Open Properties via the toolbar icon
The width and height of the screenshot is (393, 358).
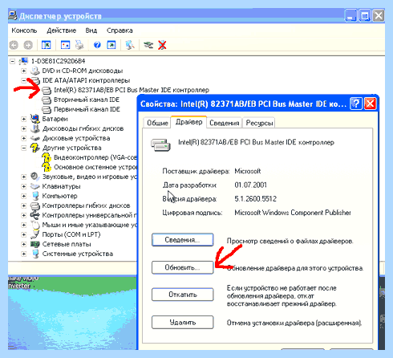coord(65,45)
